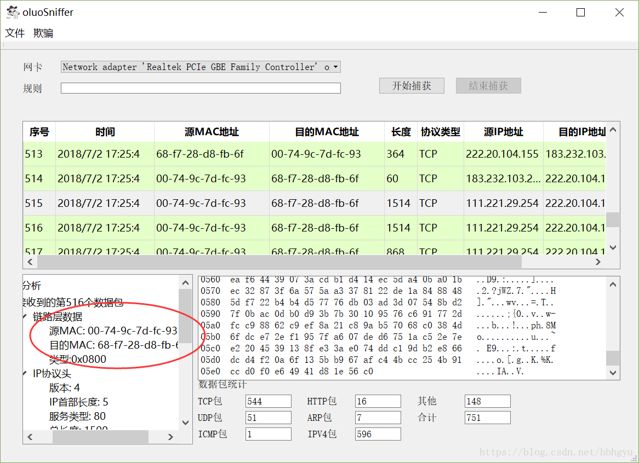This screenshot has width=639, height=463.
Task: Click the IPV4包 count field
Action: pyautogui.click(x=378, y=433)
